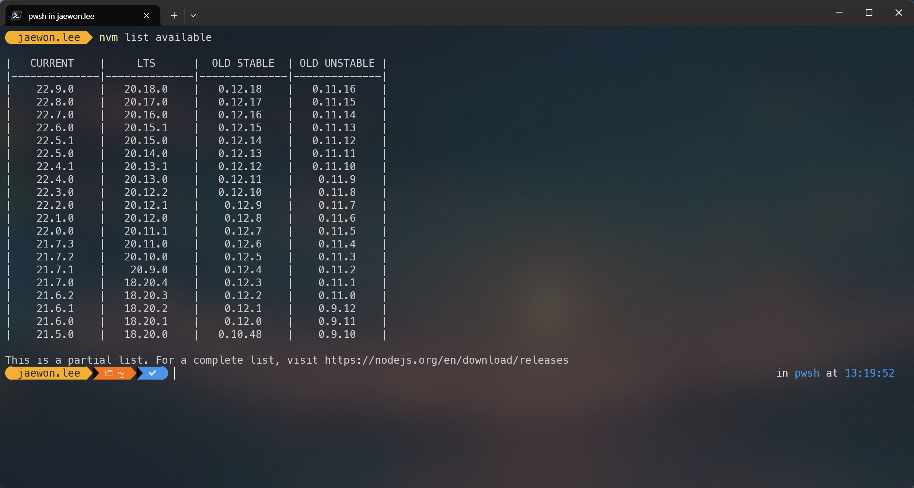Click the blue pwsh text at right
Viewport: 914px width, 488px height.
(x=807, y=373)
